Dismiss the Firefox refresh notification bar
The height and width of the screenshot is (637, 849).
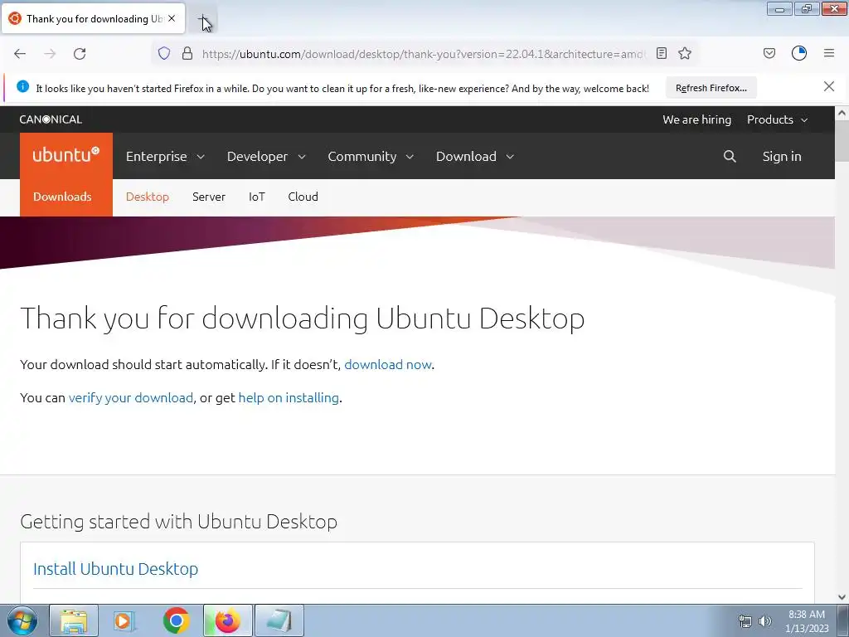click(829, 86)
